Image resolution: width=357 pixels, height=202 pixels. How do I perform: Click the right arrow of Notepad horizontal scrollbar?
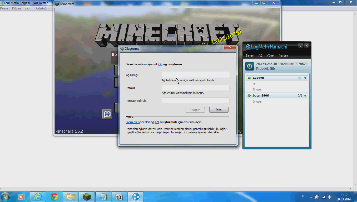click(351, 189)
